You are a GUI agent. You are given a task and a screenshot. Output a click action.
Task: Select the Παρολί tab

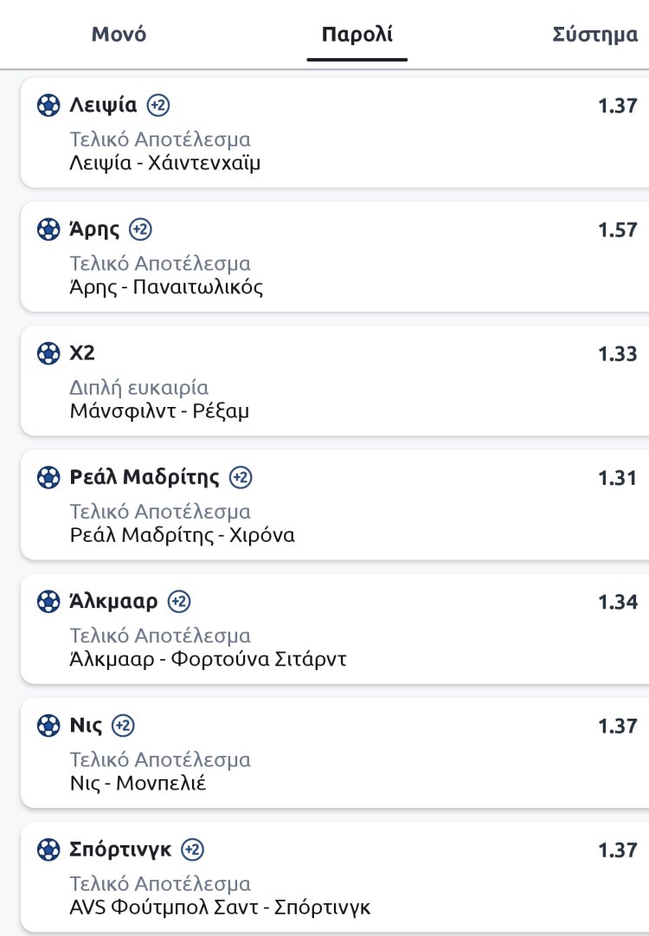tap(357, 36)
